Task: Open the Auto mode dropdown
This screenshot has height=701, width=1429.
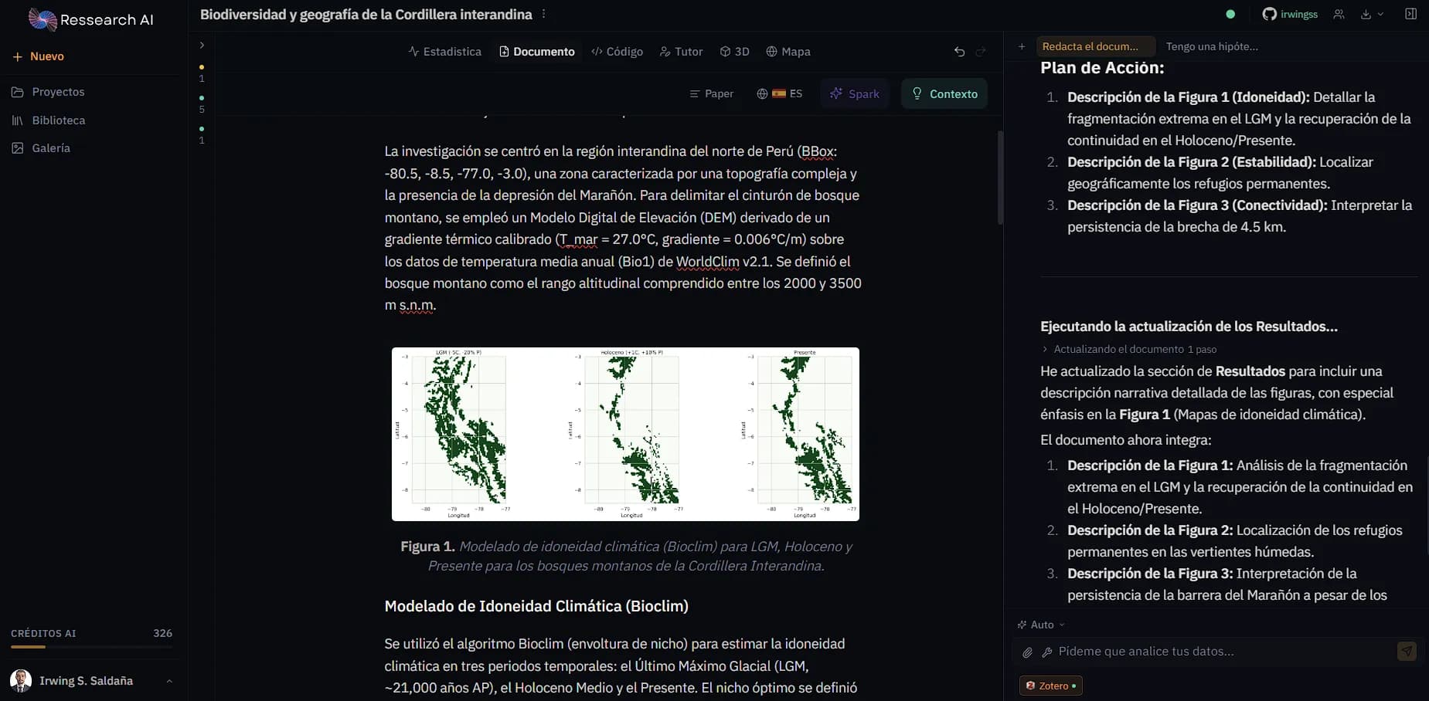Action: [x=1042, y=625]
